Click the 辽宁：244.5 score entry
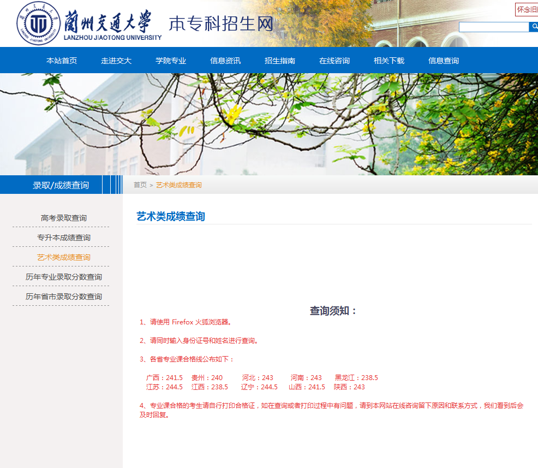The image size is (538, 468). click(259, 387)
